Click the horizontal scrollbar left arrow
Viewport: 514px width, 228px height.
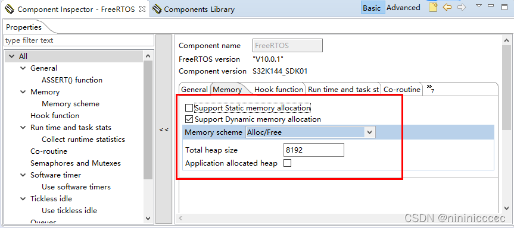[180, 218]
